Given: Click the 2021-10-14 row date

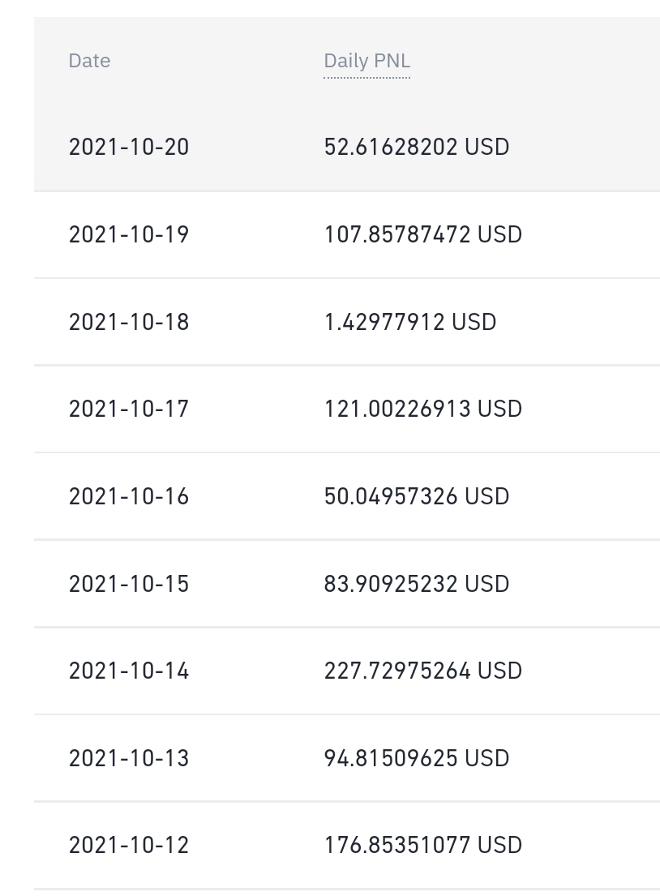Looking at the screenshot, I should click(129, 671).
